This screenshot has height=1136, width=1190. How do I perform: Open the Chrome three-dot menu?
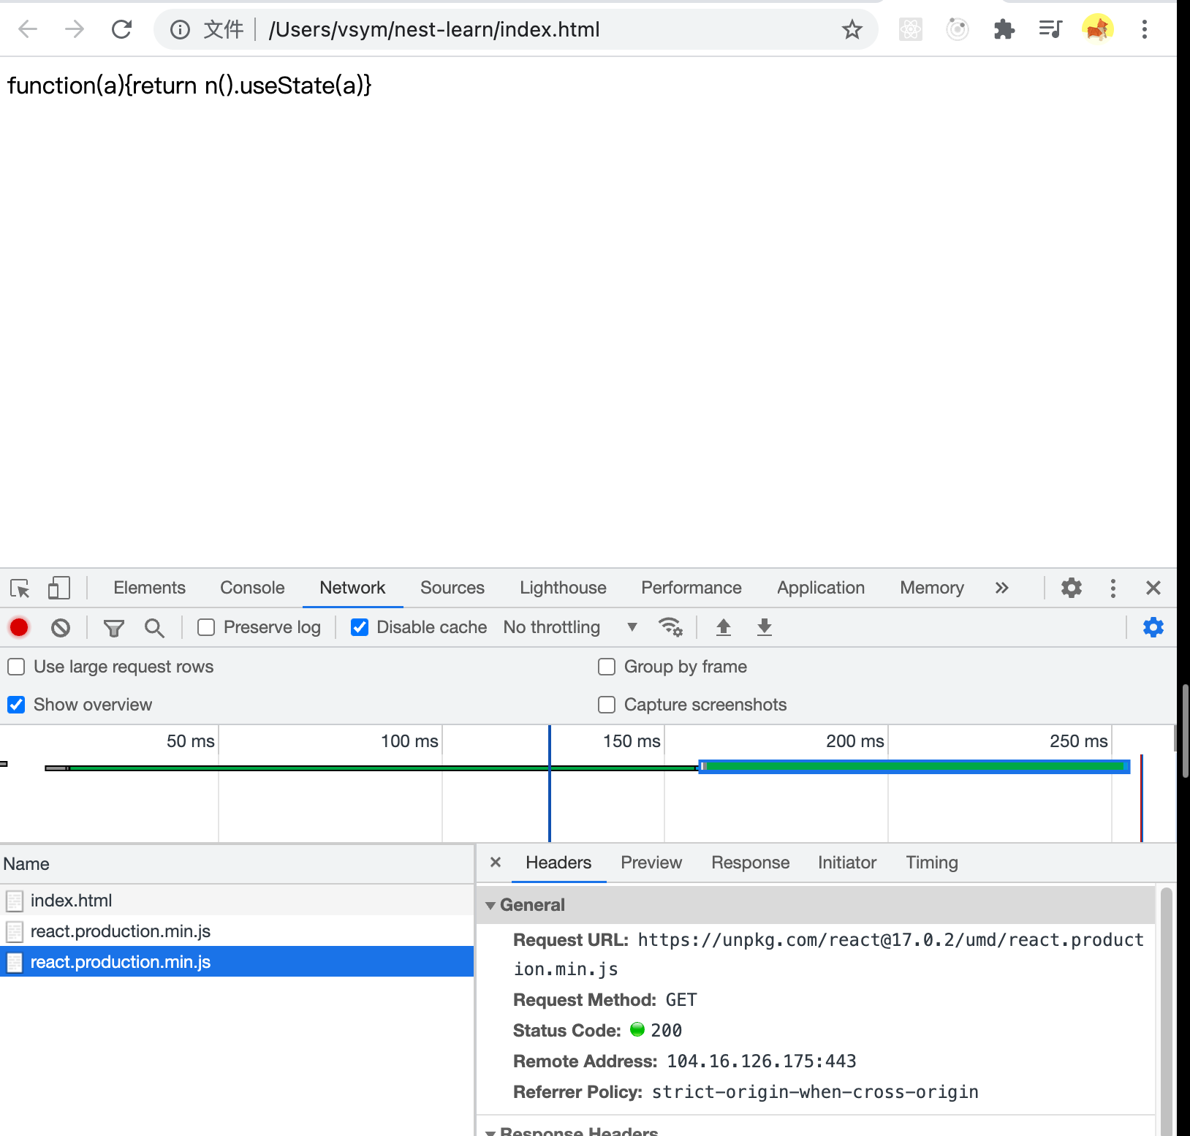[1145, 29]
